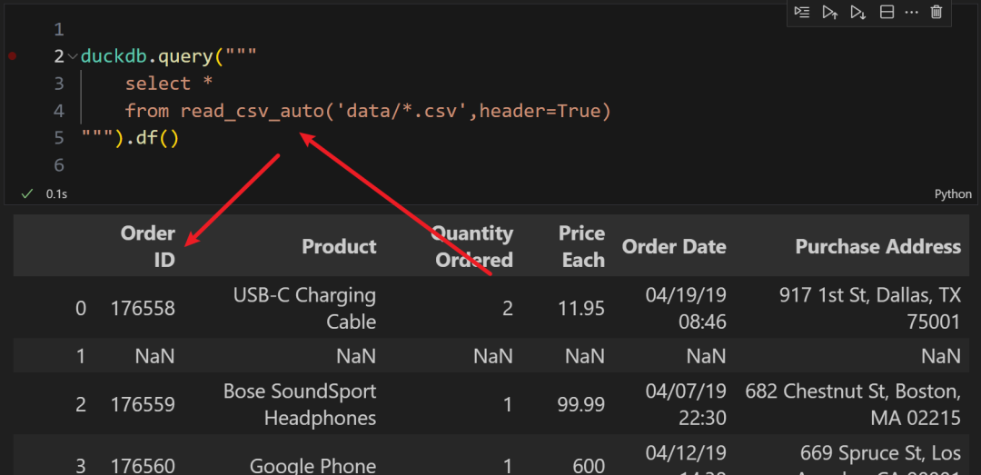This screenshot has width=981, height=475.
Task: Change cell language mode from Python
Action: (x=952, y=193)
